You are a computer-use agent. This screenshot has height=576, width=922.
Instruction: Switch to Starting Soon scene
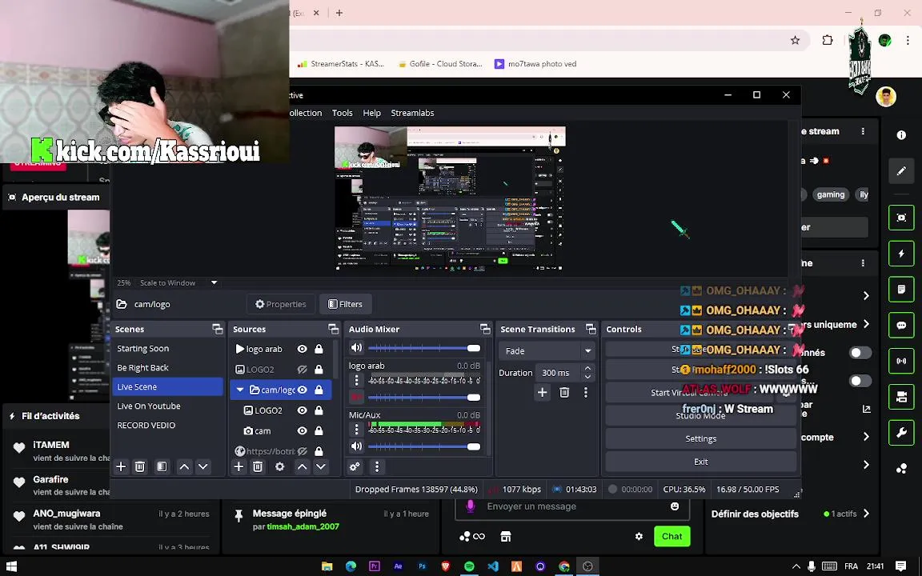click(x=167, y=349)
